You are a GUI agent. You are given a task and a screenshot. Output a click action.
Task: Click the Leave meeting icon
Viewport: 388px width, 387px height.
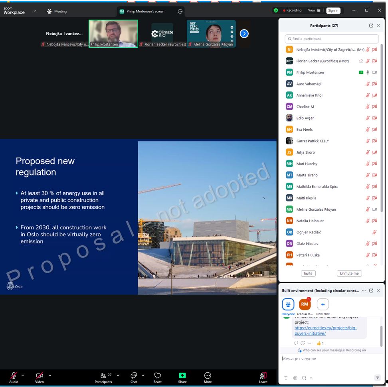tap(263, 375)
